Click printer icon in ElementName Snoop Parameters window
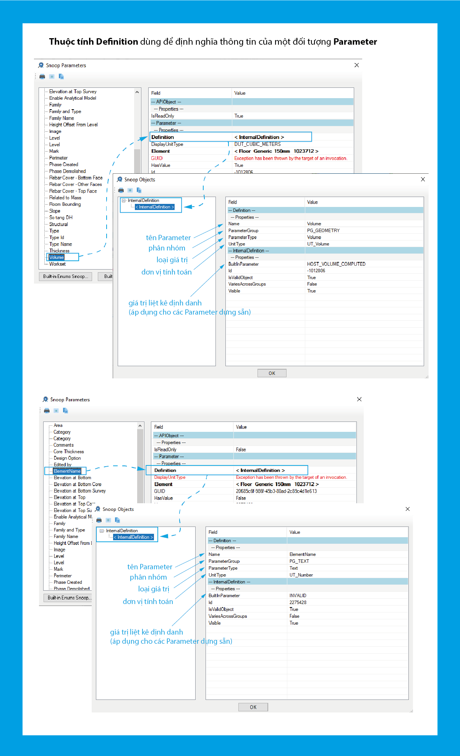 click(x=47, y=410)
